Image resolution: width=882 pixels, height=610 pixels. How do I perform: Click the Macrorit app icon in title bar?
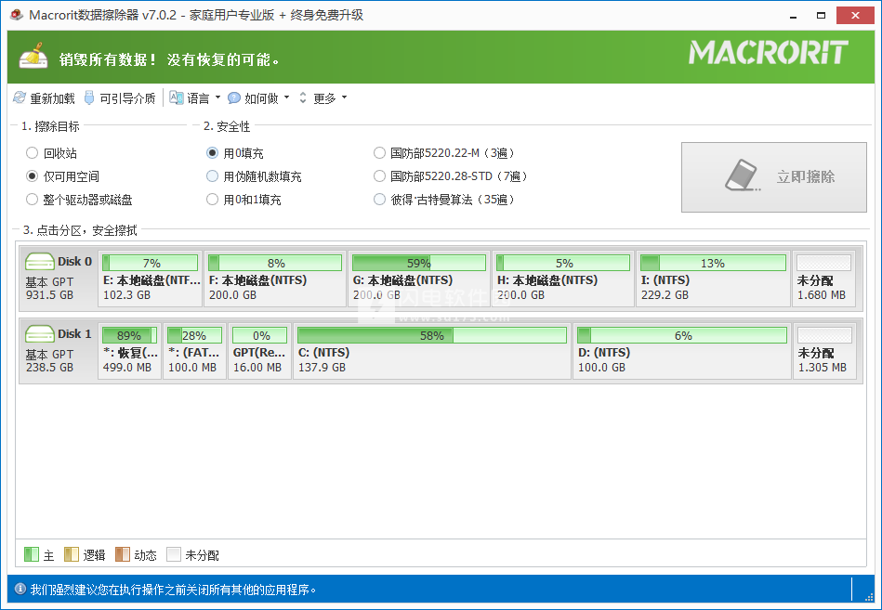(x=17, y=15)
